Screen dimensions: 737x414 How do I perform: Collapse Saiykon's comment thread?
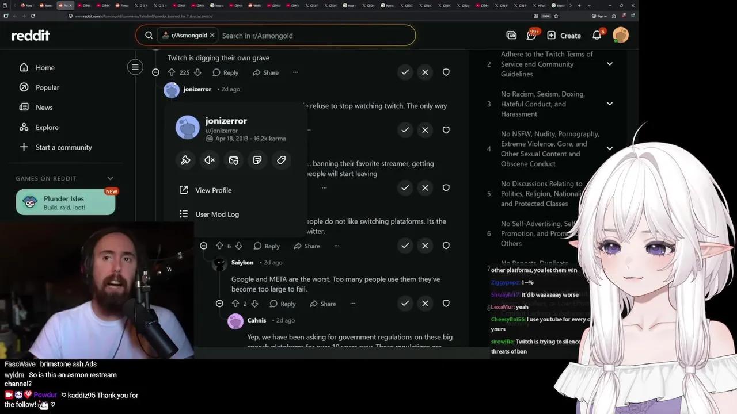coord(219,303)
